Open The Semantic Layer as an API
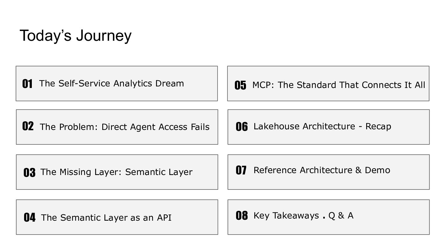Viewport: 445px width, 250px height. 106,218
